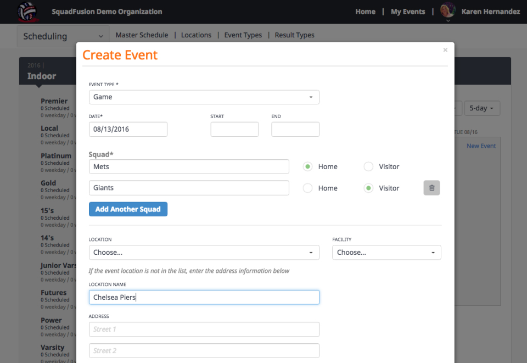Mark Mets as the Visitor team

(x=368, y=166)
